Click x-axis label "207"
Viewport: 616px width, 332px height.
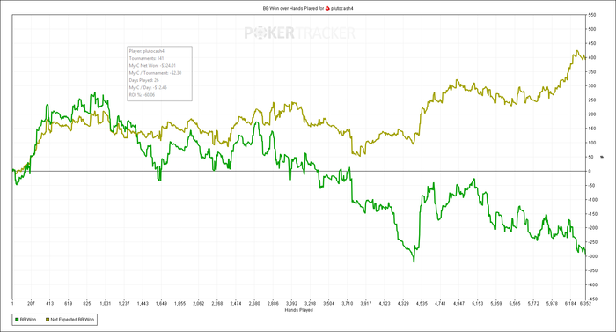click(31, 303)
